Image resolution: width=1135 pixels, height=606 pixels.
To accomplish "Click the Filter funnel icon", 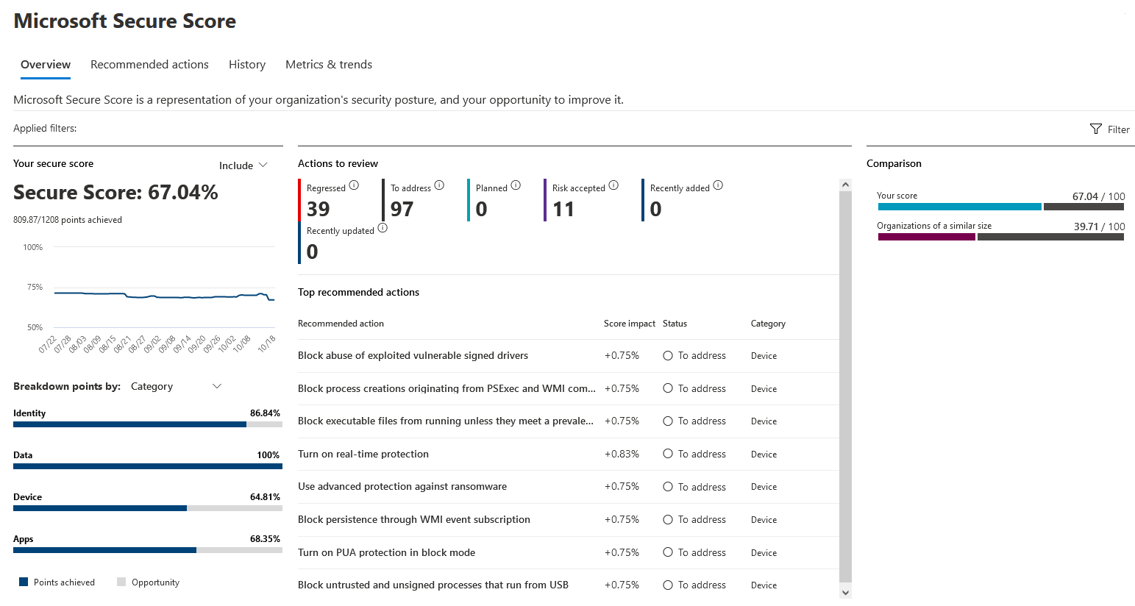I will (x=1095, y=129).
